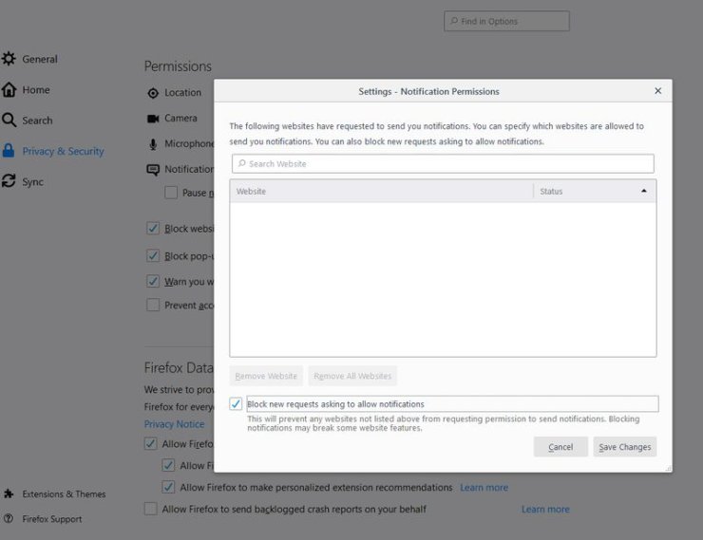Click the Cancel button
This screenshot has width=703, height=540.
(560, 447)
